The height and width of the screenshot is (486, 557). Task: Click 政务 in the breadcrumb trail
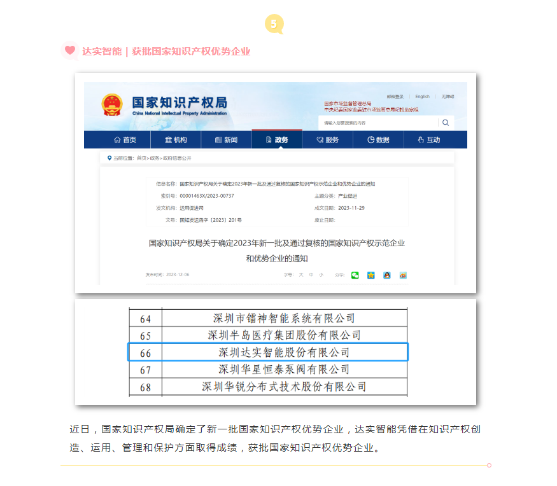point(155,158)
